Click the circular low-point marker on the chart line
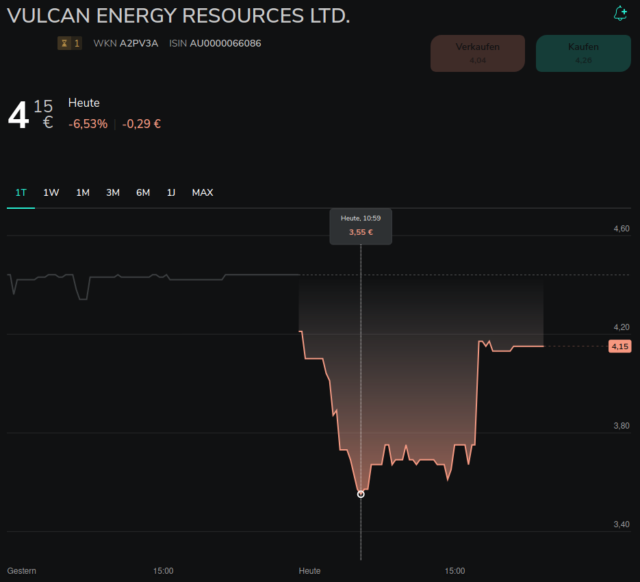640x582 pixels. click(x=361, y=494)
